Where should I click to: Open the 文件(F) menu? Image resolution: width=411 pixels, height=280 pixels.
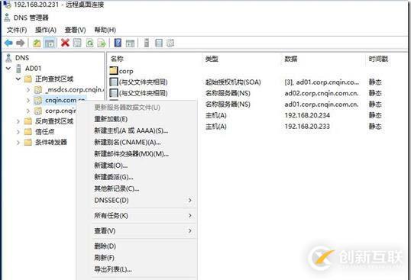point(17,30)
